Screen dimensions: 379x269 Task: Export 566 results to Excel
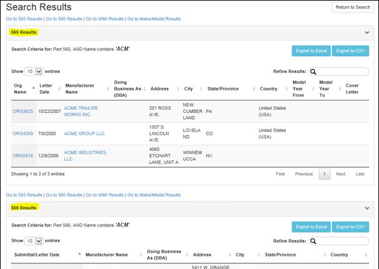(310, 227)
